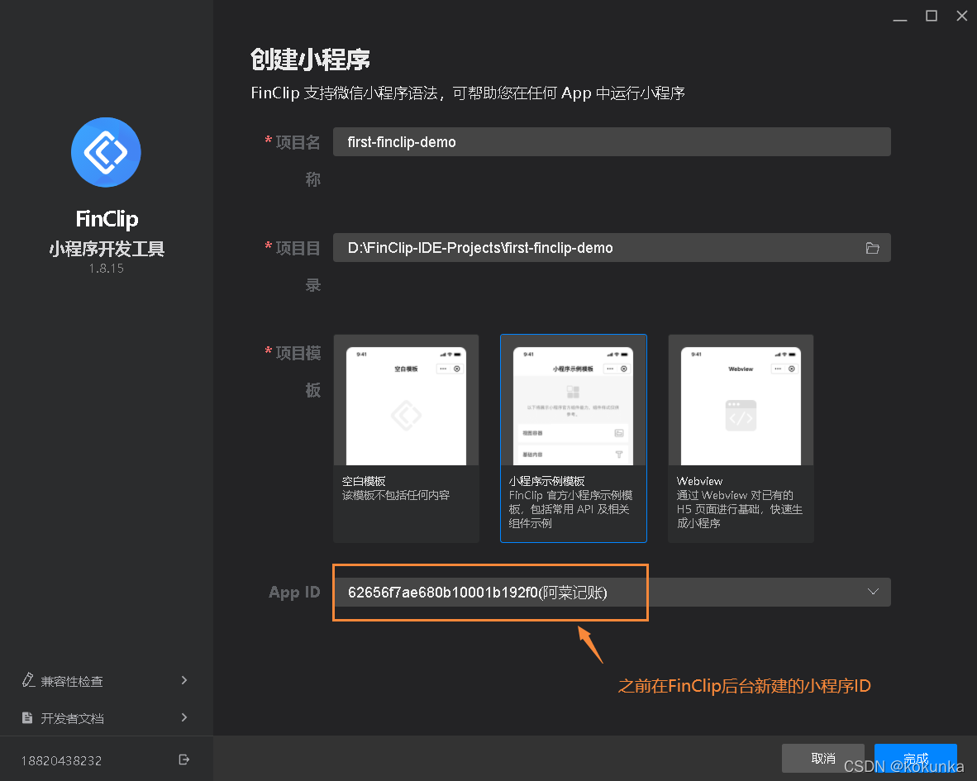Screen dimensions: 977x781
Task: Click the FinClip logo icon
Action: point(106,152)
